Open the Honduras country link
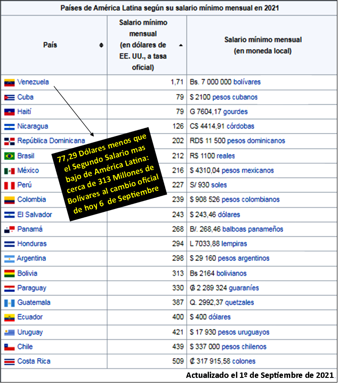This screenshot has height=386, width=358. pyautogui.click(x=31, y=244)
